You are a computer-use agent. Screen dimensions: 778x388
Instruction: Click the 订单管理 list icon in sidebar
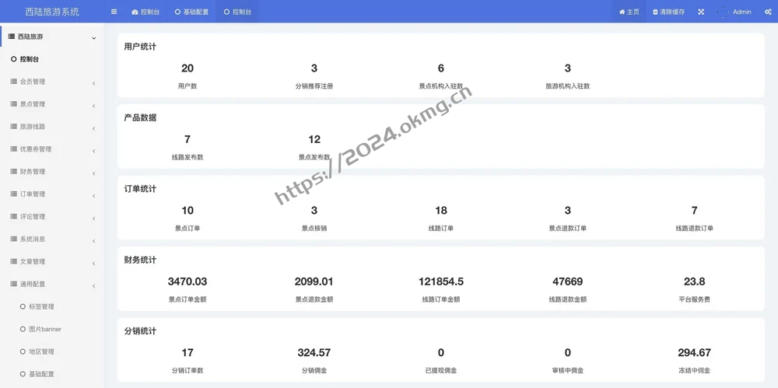[x=13, y=194]
